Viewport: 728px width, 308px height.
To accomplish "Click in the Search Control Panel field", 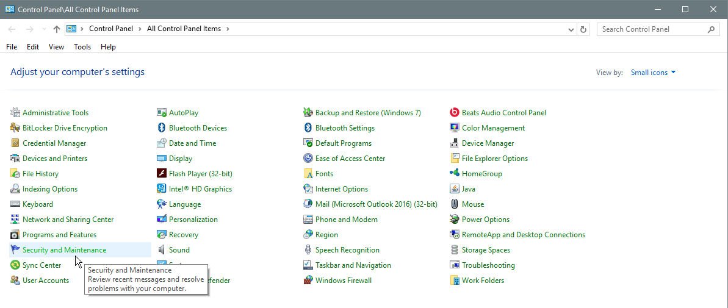I will coord(652,29).
